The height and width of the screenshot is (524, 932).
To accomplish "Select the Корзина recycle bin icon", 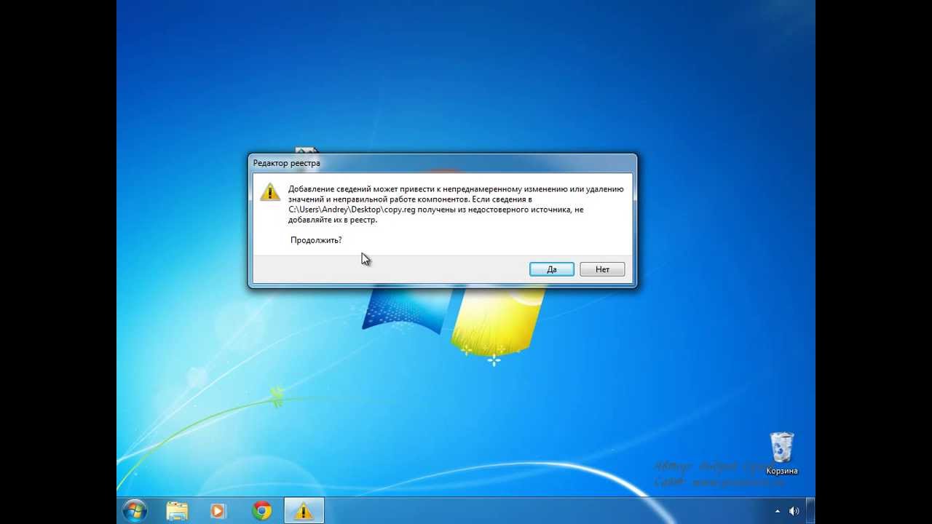I will (782, 453).
